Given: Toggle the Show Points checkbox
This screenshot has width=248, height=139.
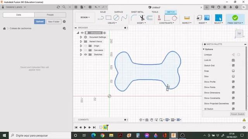Looking at the screenshot, I should pos(233,87).
